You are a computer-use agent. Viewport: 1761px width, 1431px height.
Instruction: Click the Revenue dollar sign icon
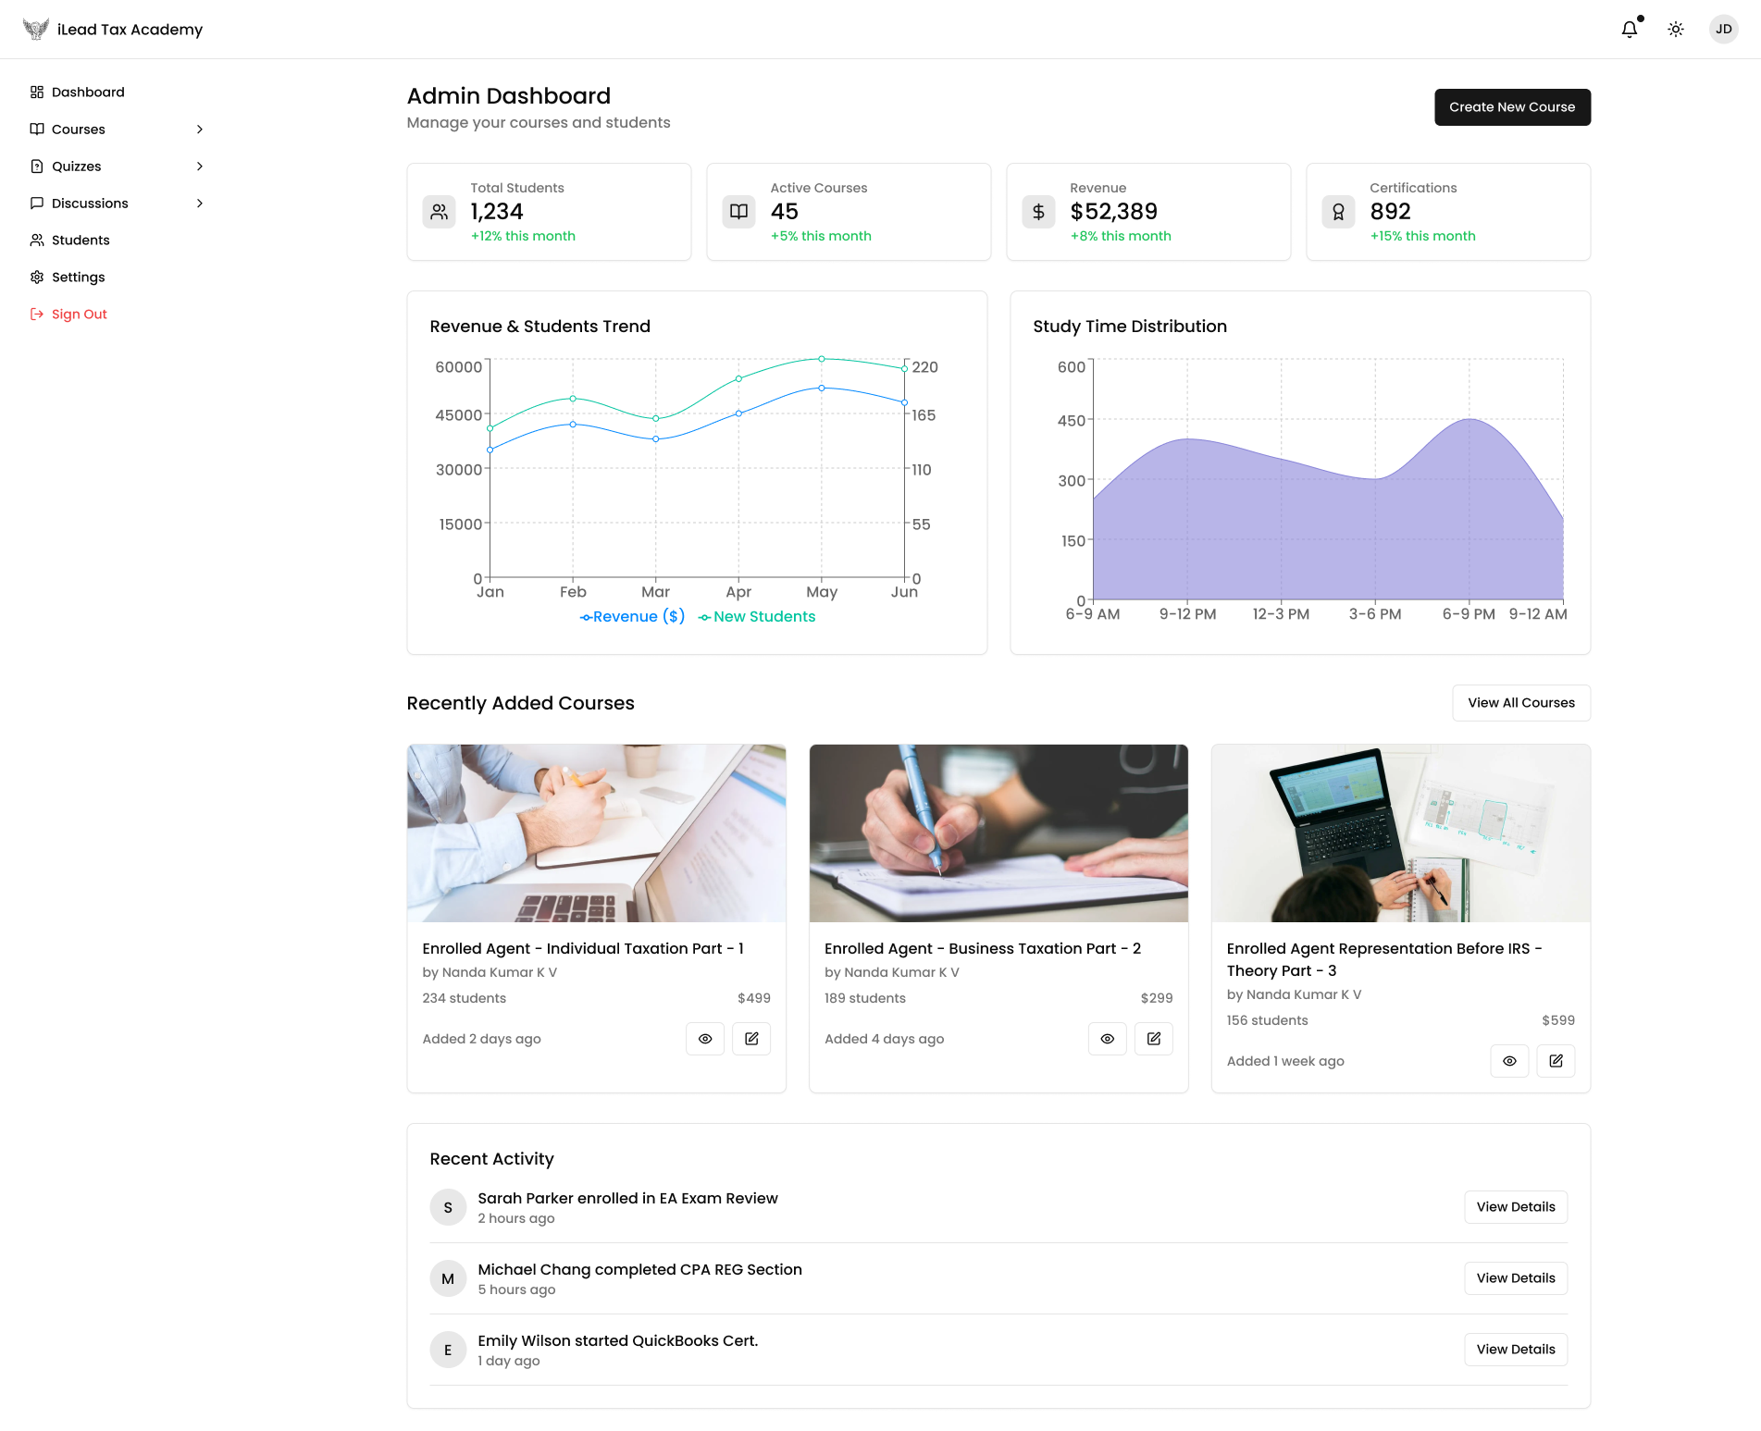pos(1038,212)
